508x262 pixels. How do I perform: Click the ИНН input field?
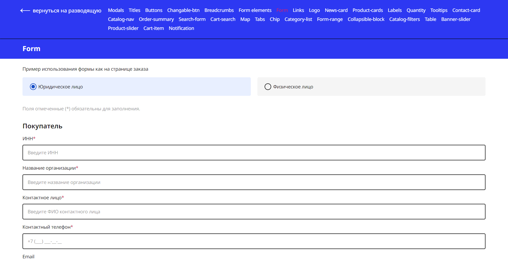[254, 153]
